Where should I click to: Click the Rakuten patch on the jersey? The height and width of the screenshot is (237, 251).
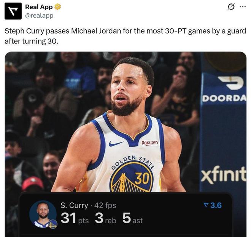point(149,143)
